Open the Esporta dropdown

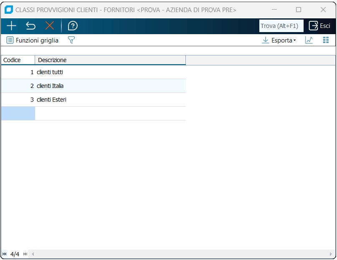[279, 40]
